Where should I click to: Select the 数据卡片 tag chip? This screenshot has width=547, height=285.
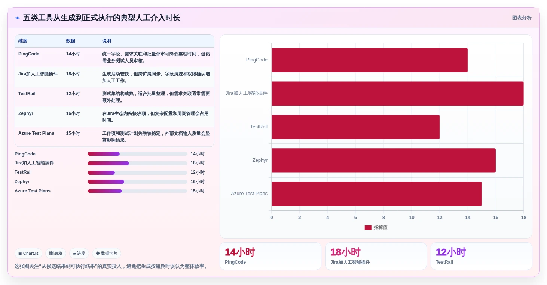(107, 254)
